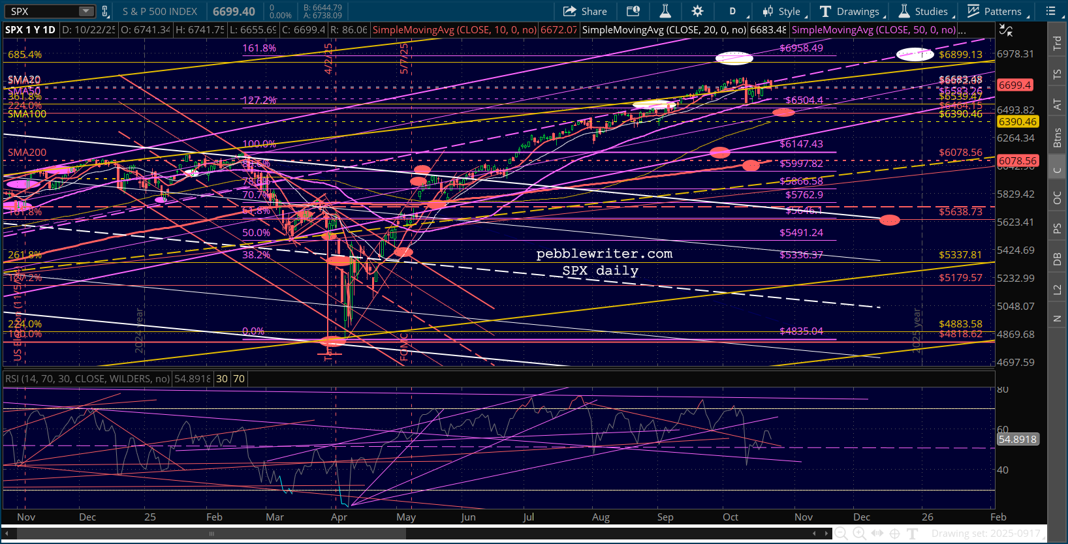Click the horizontal chart scrollbar thumb

(211, 534)
